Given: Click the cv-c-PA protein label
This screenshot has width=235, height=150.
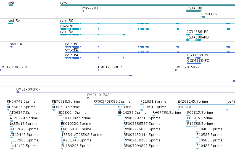Looking at the screenshot, I should tap(72, 55).
